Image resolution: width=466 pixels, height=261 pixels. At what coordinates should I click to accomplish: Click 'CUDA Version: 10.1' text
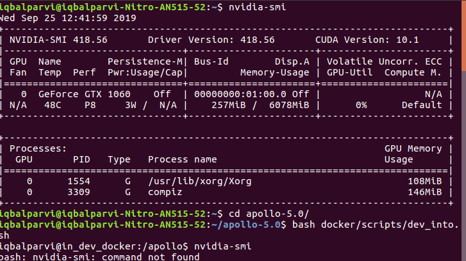pos(367,40)
